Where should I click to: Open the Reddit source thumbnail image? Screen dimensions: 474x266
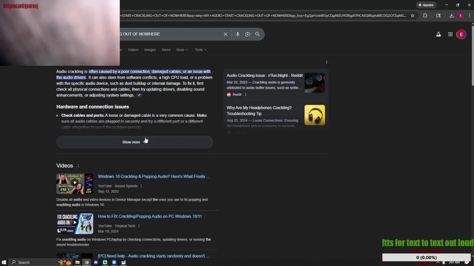[x=315, y=83]
